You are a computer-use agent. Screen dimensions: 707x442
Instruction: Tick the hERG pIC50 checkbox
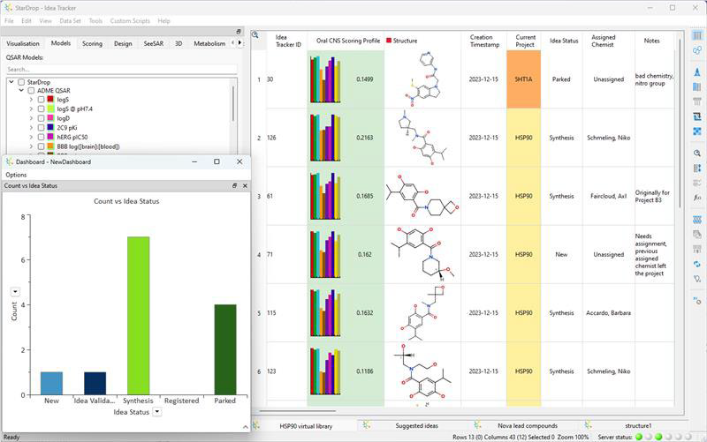(x=41, y=137)
